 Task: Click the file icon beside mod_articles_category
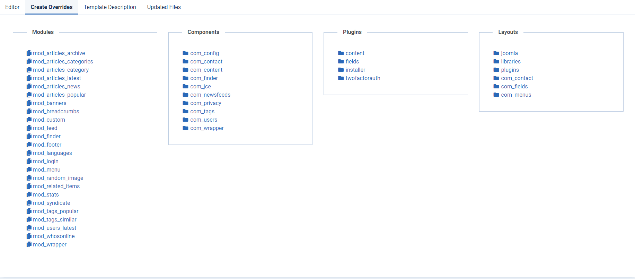point(29,70)
